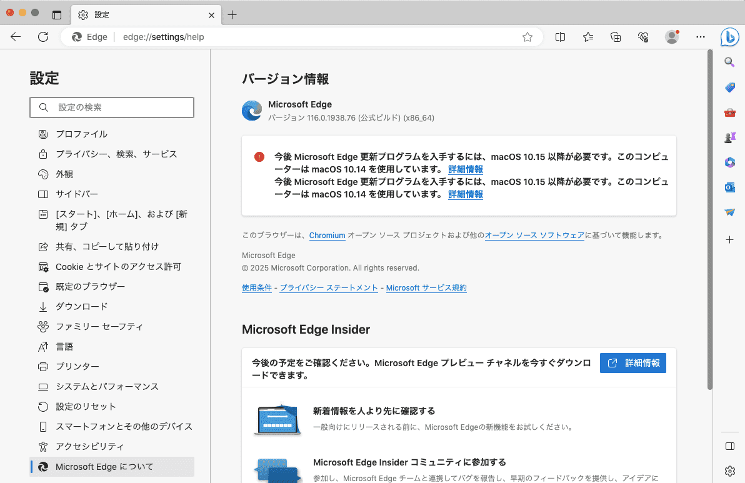The width and height of the screenshot is (745, 483).
Task: Select Microsoft Edge について item
Action: 112,466
